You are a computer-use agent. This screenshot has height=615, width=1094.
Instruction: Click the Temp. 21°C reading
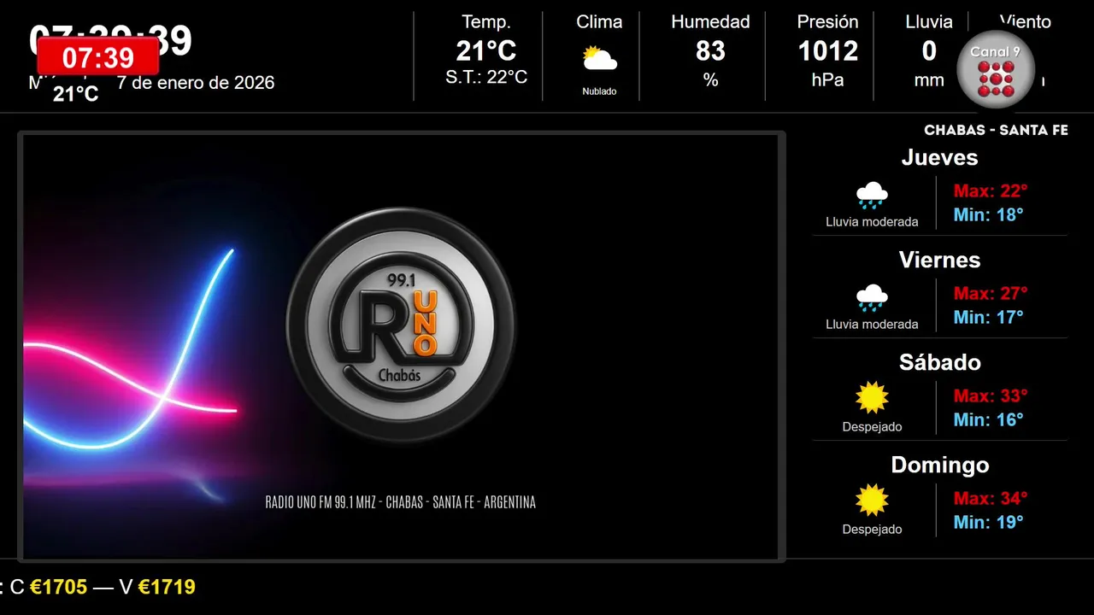tap(486, 51)
